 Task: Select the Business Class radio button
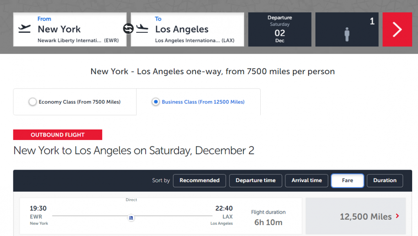coord(156,102)
